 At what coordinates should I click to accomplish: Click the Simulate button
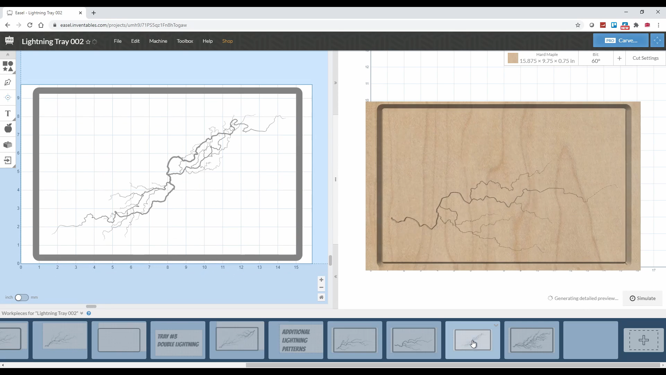click(x=642, y=298)
